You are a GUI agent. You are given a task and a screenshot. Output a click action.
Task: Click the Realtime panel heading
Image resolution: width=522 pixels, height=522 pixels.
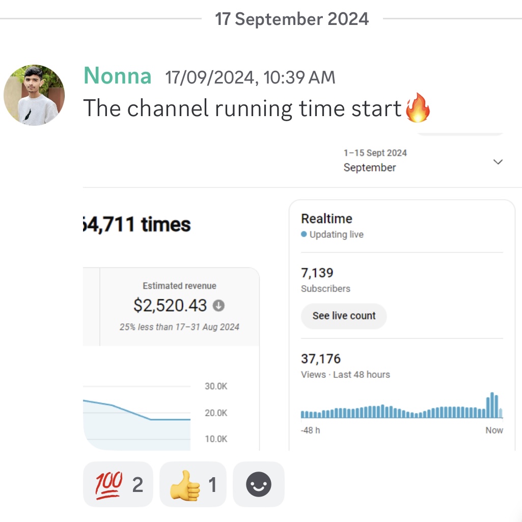[326, 218]
